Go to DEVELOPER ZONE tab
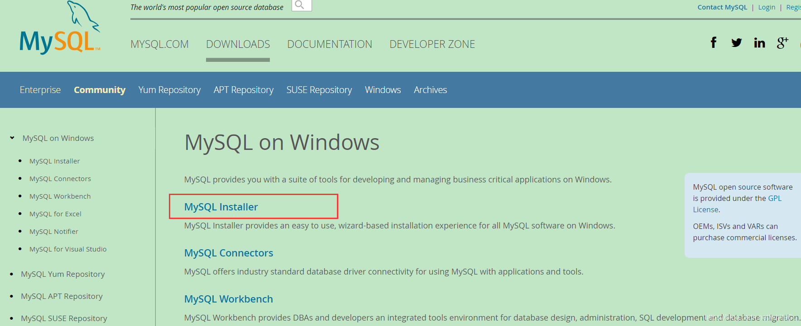 tap(432, 44)
